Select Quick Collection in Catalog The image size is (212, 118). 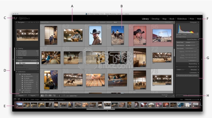(28, 53)
